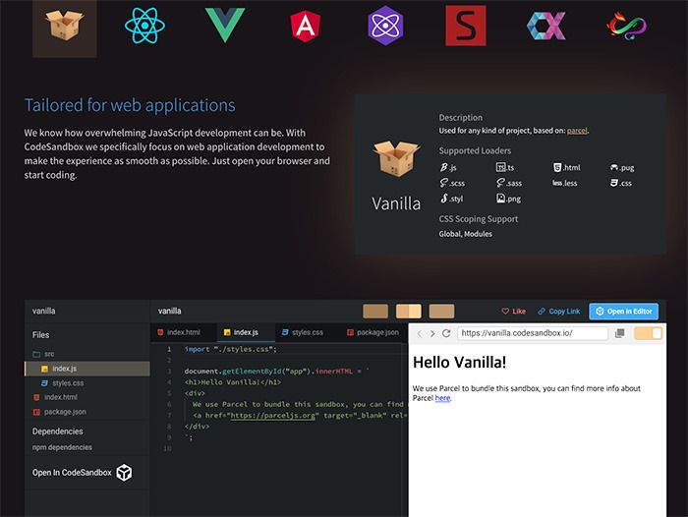Screen dimensions: 688x517
Task: Select the CxJS template icon
Action: (x=546, y=26)
